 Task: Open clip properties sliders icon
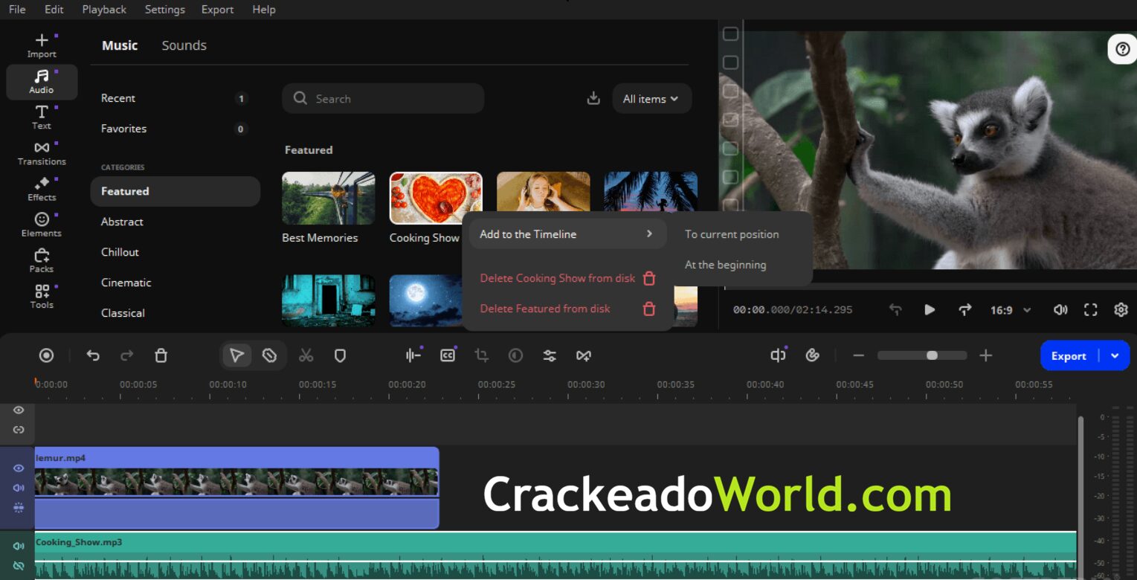point(550,355)
